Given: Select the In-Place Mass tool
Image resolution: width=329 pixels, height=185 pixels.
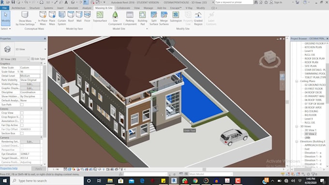Looking at the screenshot, I should 43,18.
